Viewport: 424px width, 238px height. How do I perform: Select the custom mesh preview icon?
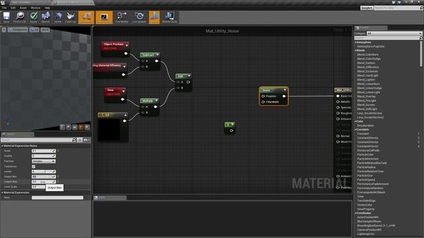point(87,127)
